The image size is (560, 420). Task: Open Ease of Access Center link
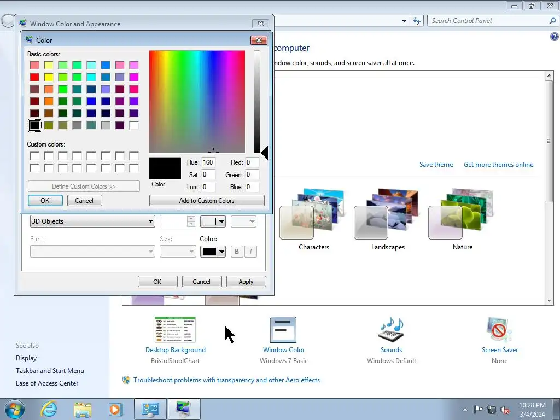coord(47,383)
